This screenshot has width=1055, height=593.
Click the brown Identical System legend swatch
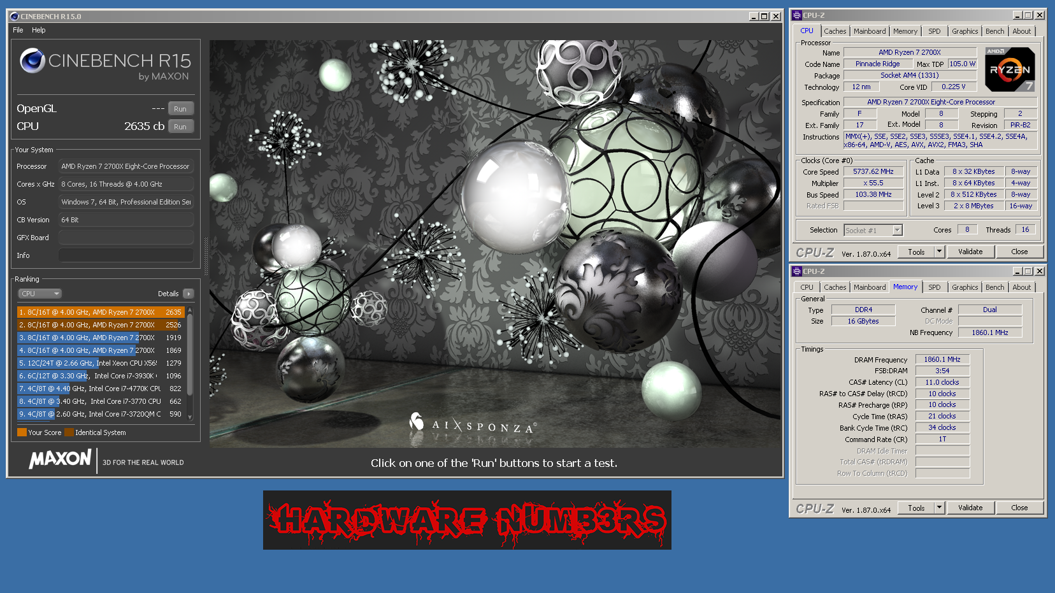[x=69, y=432]
